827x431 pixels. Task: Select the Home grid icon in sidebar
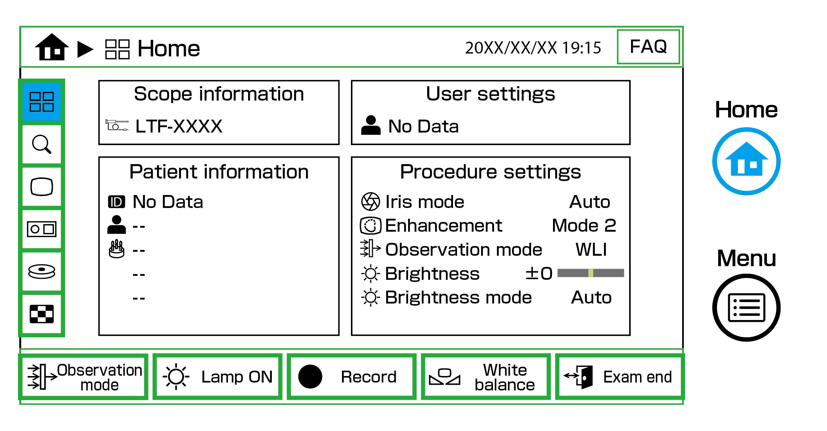pos(41,102)
